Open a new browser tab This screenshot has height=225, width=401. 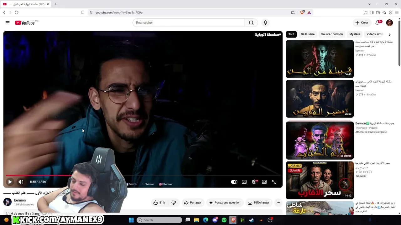[55, 4]
